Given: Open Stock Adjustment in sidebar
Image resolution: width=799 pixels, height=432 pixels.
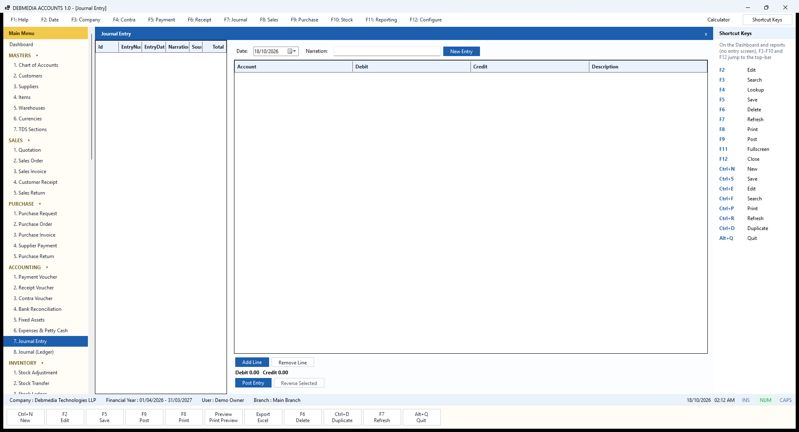Looking at the screenshot, I should pyautogui.click(x=45, y=373).
